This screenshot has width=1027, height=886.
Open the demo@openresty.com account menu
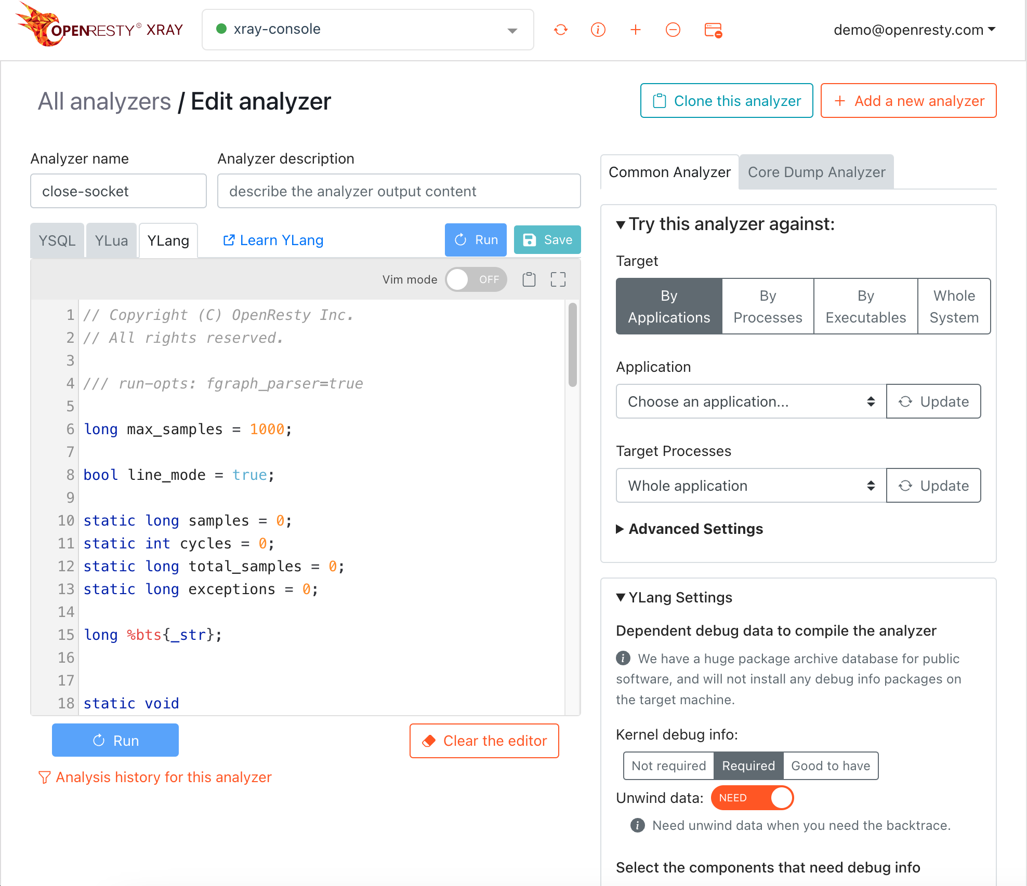point(915,30)
